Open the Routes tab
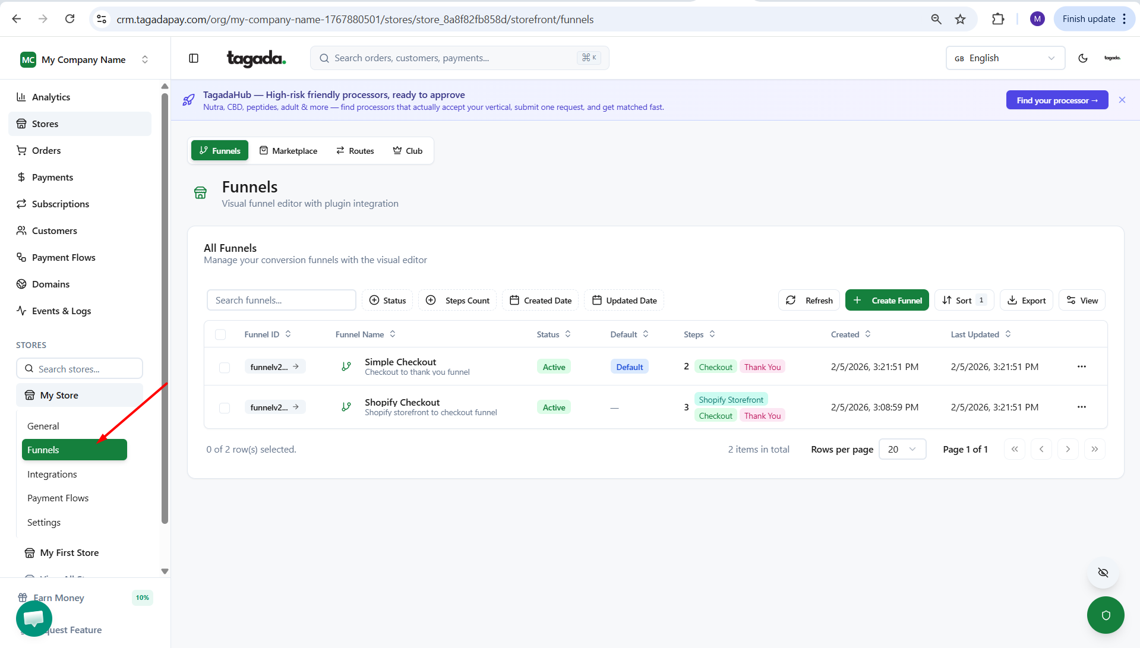The image size is (1140, 648). coord(355,151)
